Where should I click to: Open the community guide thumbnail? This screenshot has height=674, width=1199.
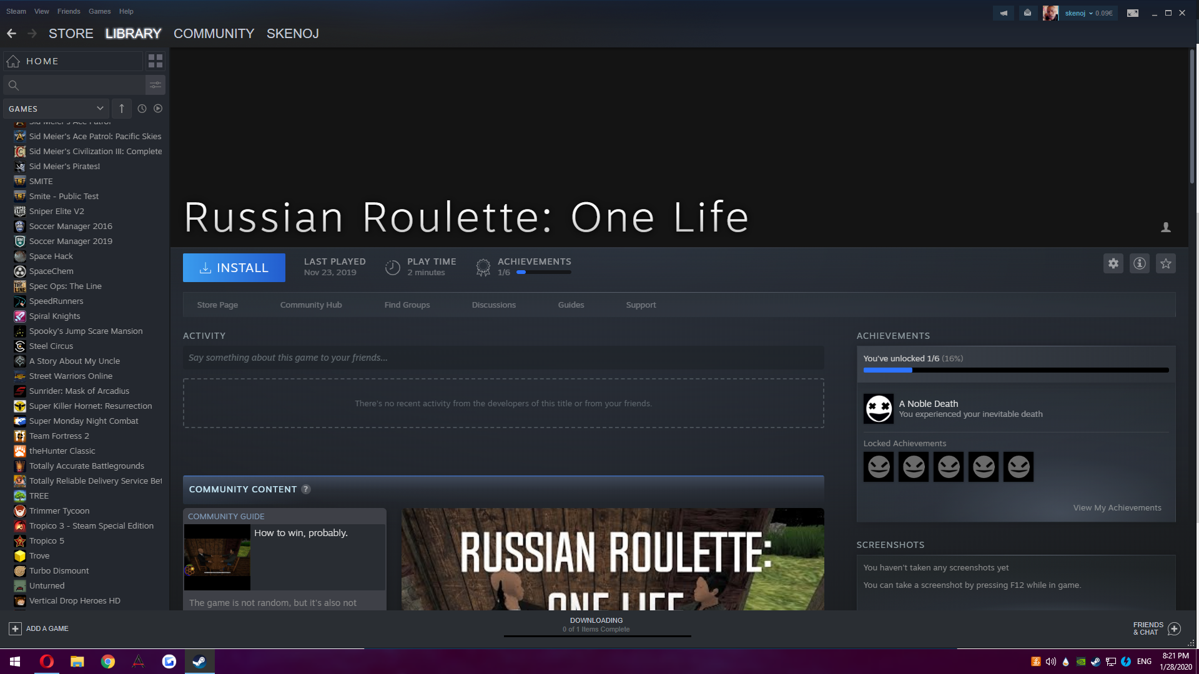[x=217, y=557]
